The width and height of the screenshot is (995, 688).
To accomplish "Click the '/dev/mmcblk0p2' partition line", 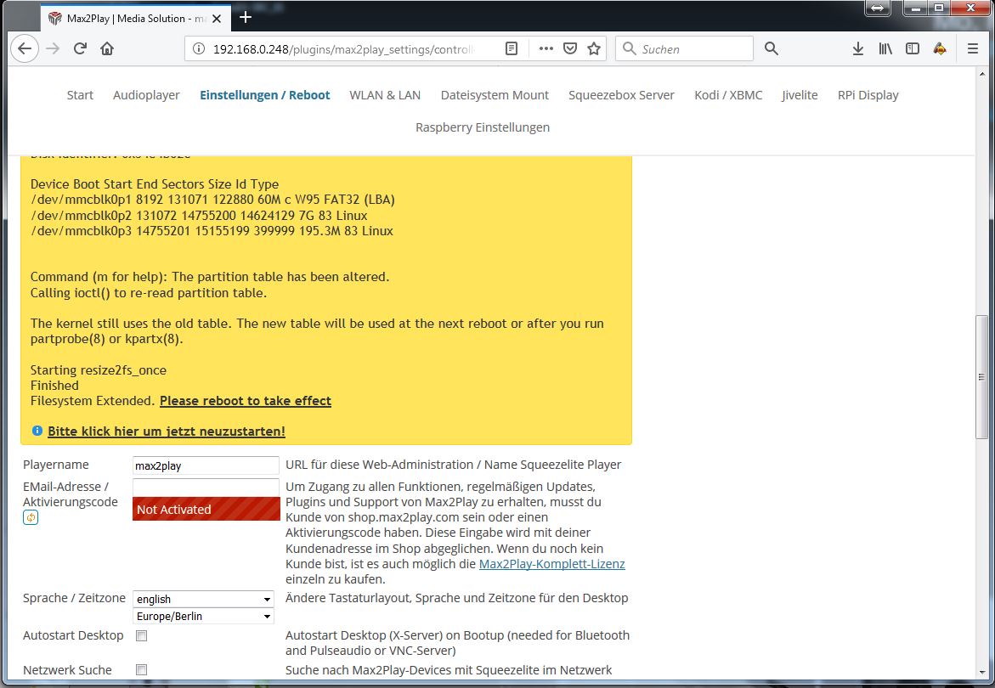I will (x=199, y=216).
